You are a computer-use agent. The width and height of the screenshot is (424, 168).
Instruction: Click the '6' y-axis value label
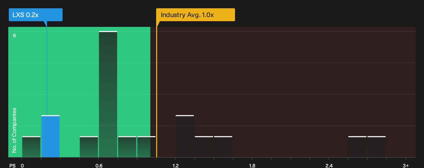[14, 36]
